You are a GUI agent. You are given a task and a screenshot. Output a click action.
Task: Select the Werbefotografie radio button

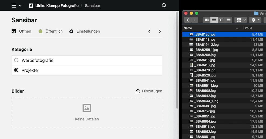coord(16,60)
